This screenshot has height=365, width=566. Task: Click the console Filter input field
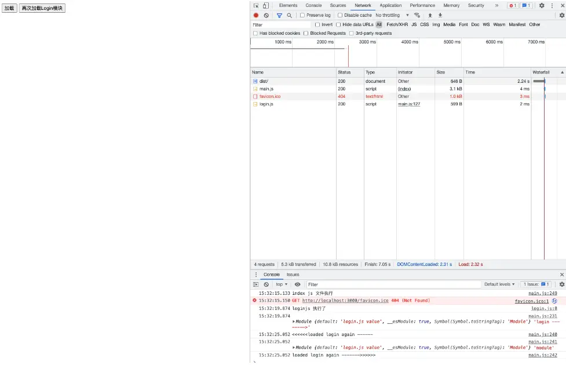394,284
